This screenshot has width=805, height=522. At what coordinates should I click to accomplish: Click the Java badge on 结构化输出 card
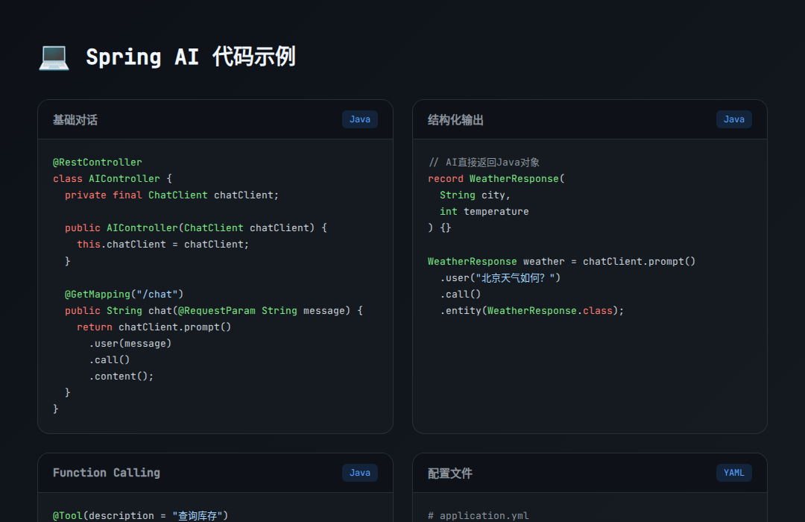click(734, 119)
